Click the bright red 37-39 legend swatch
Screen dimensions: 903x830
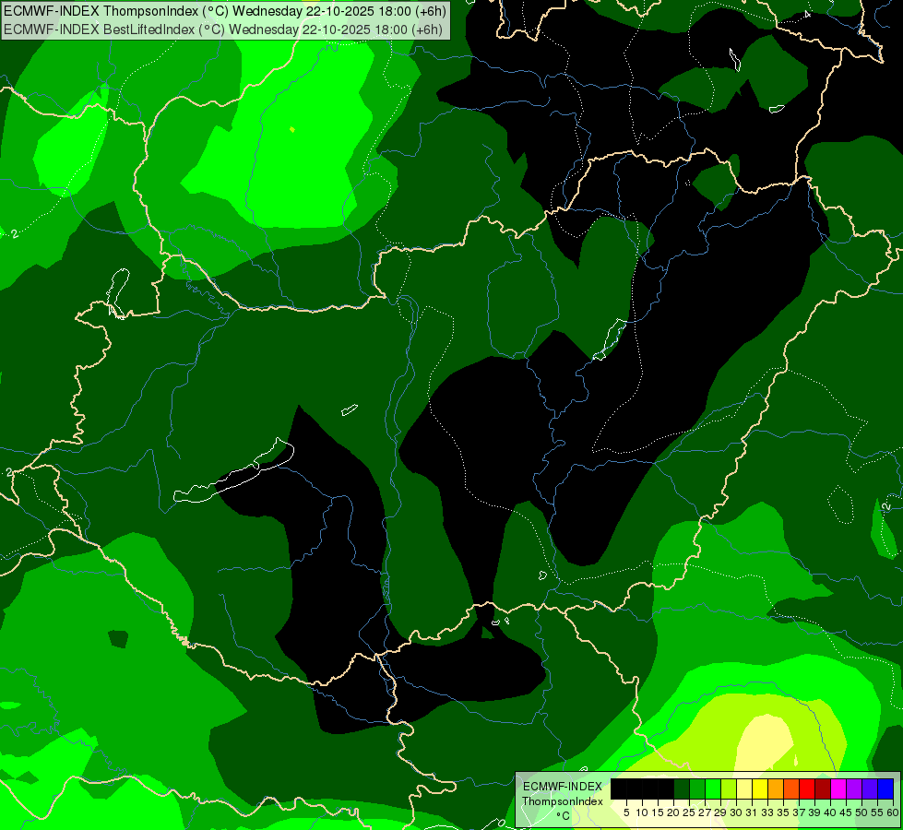[x=807, y=788]
